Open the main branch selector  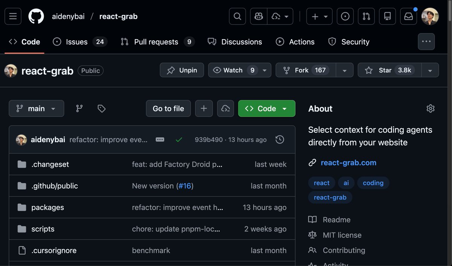click(36, 108)
